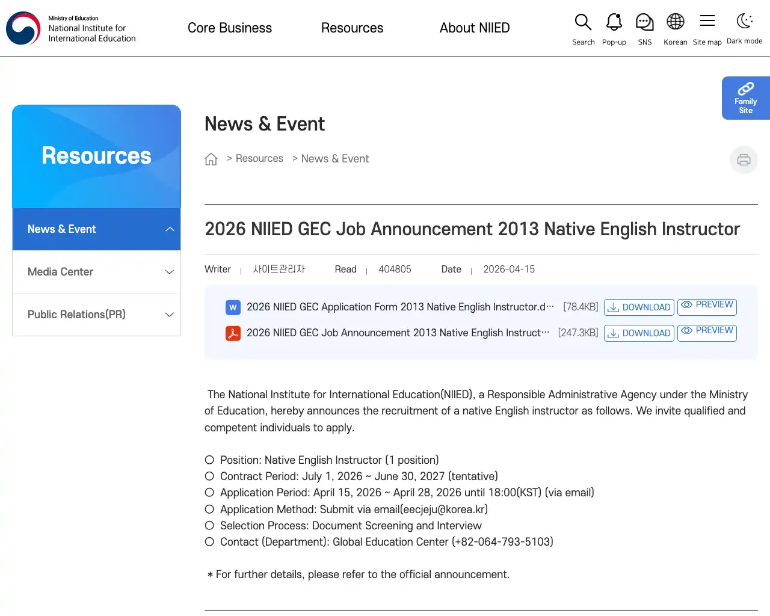Preview the Job Announcement PDF

point(707,333)
